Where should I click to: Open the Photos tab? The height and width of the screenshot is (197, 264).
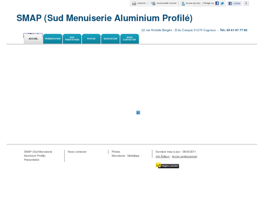91,39
